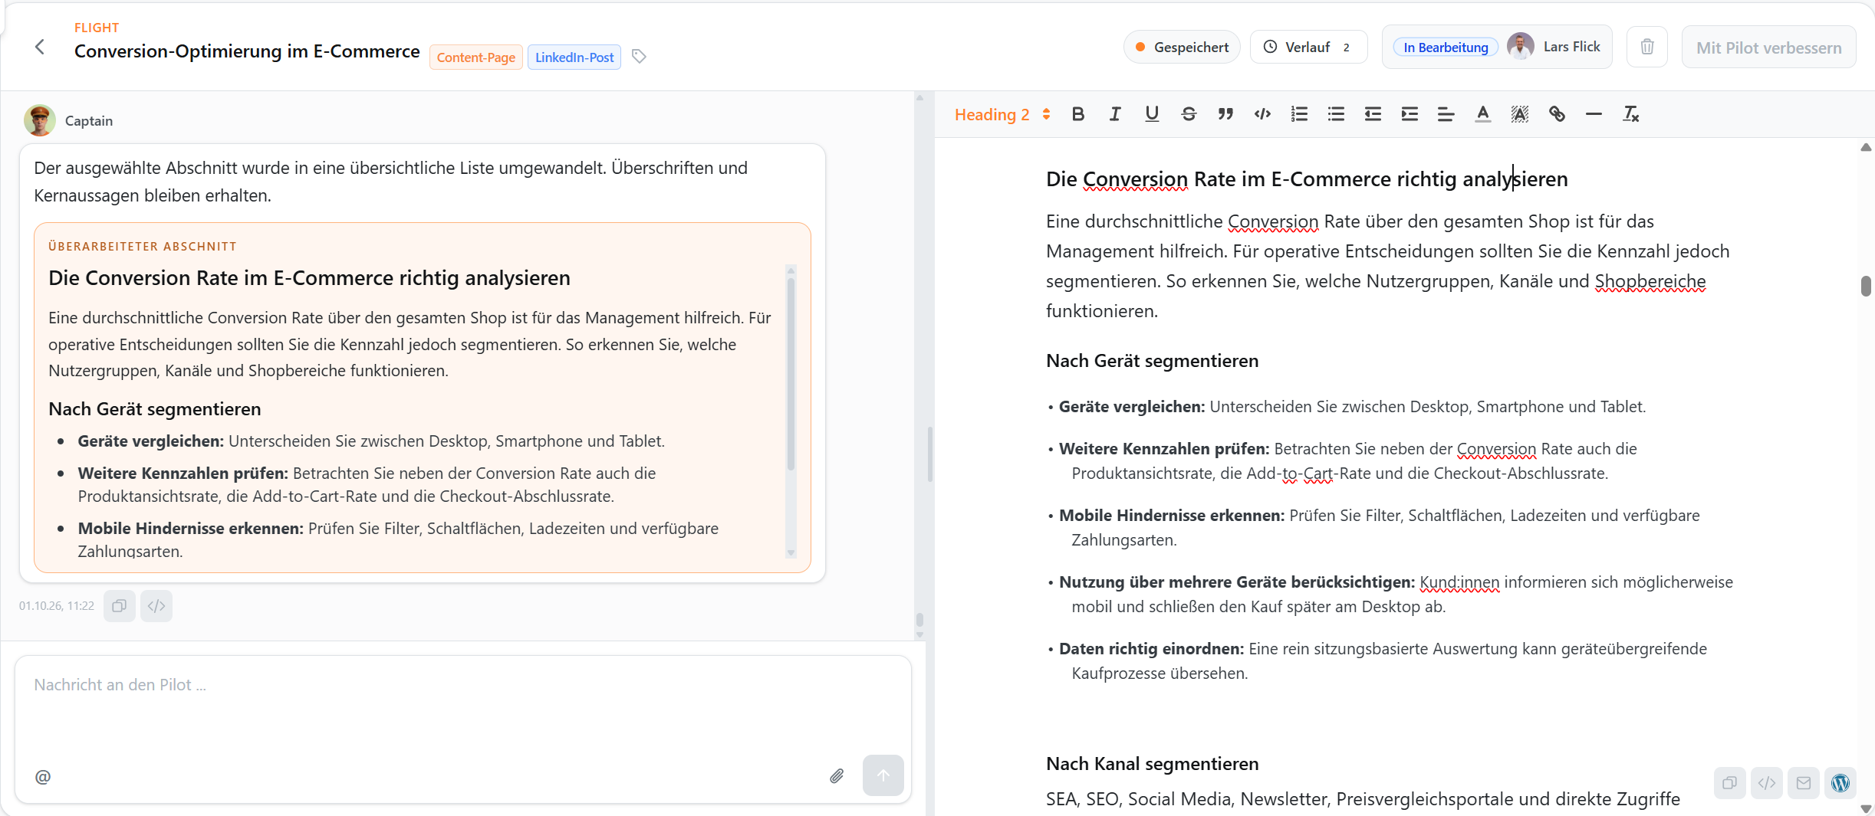
Task: Copy the Captain message
Action: 120,606
